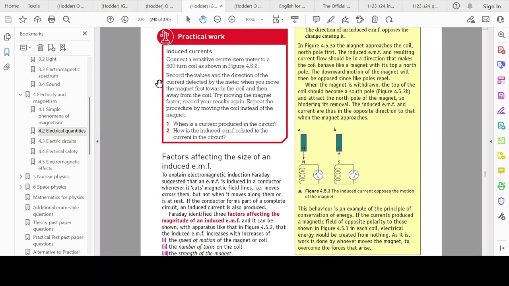Viewport: 509px width, 286px height.
Task: Click the stamp tool icon
Action: coord(360,19)
